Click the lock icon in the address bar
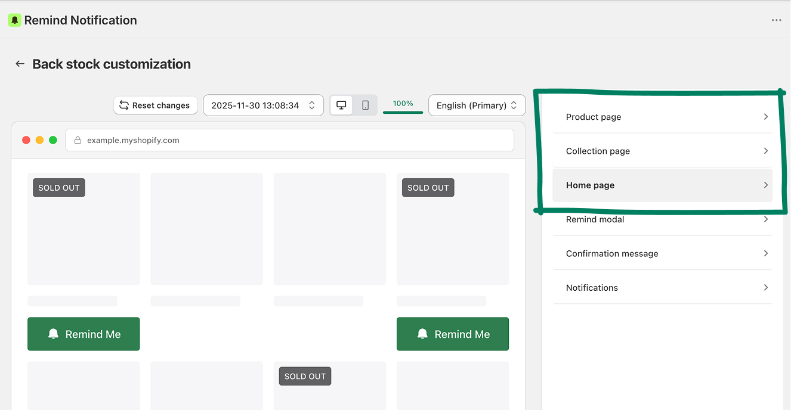 (78, 141)
